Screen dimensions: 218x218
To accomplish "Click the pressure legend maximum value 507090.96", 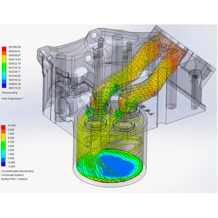I will coord(15,47).
